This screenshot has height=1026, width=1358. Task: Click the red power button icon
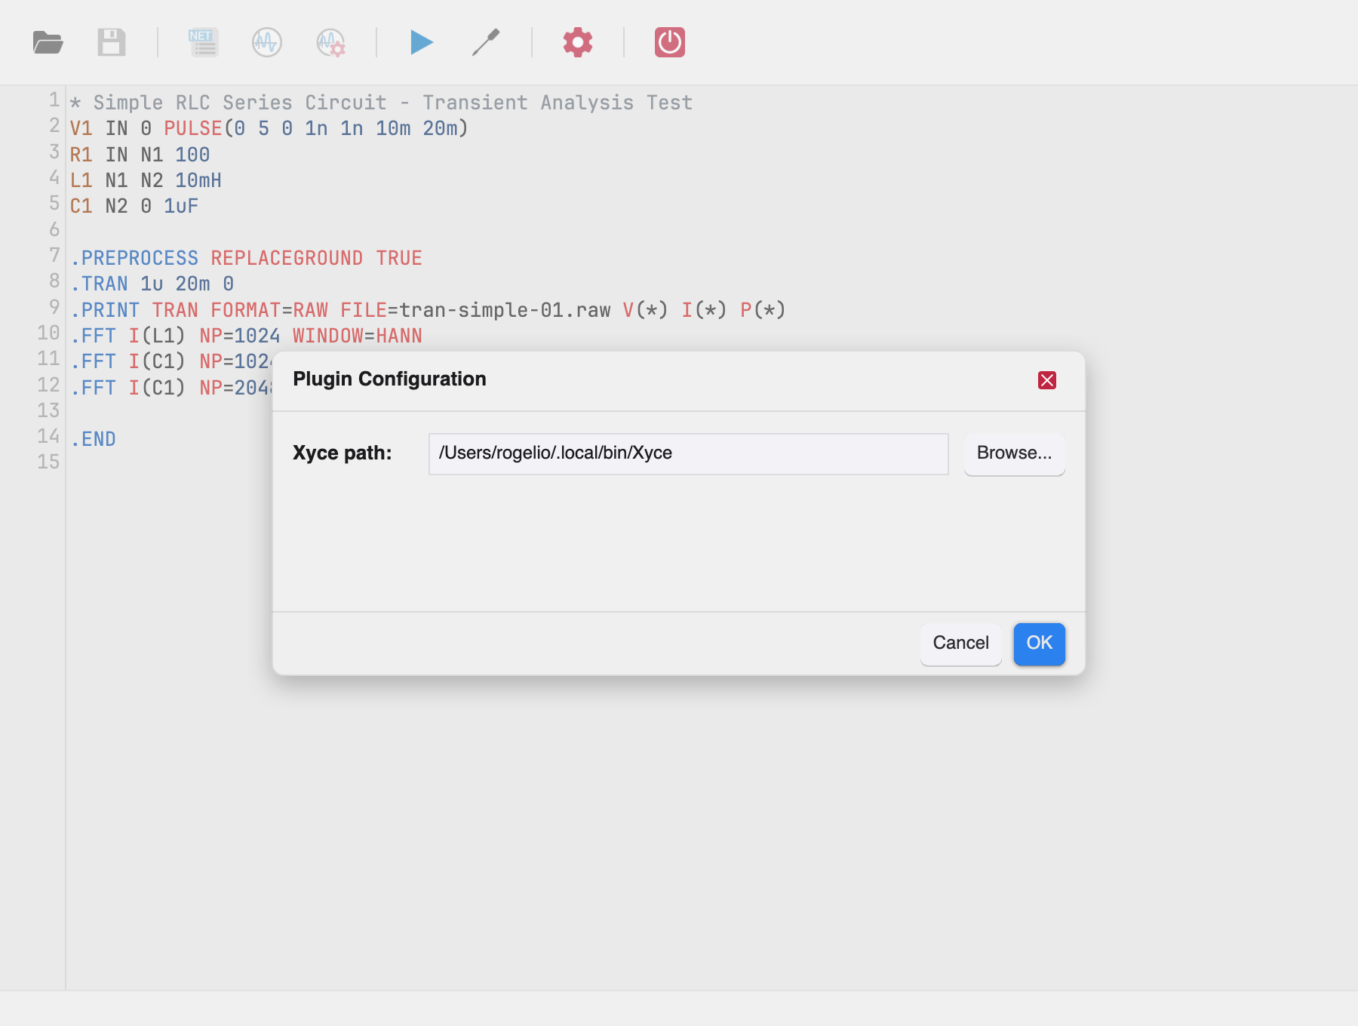point(670,42)
